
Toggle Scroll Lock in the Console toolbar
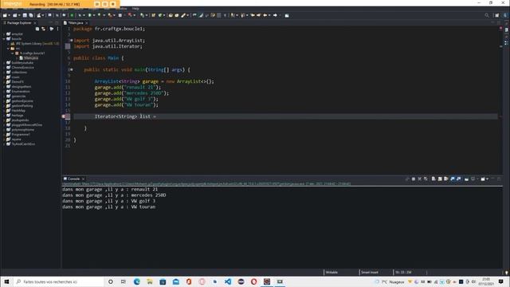click(440, 179)
